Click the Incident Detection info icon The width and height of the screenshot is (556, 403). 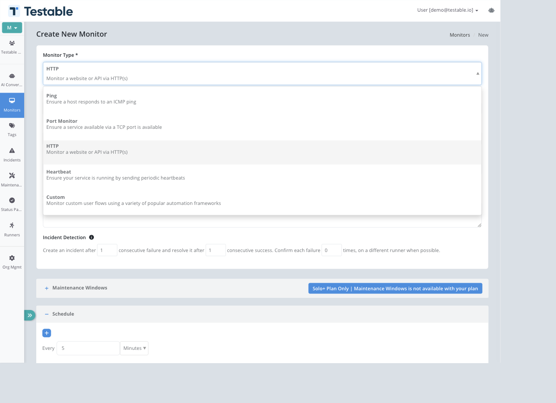(91, 237)
